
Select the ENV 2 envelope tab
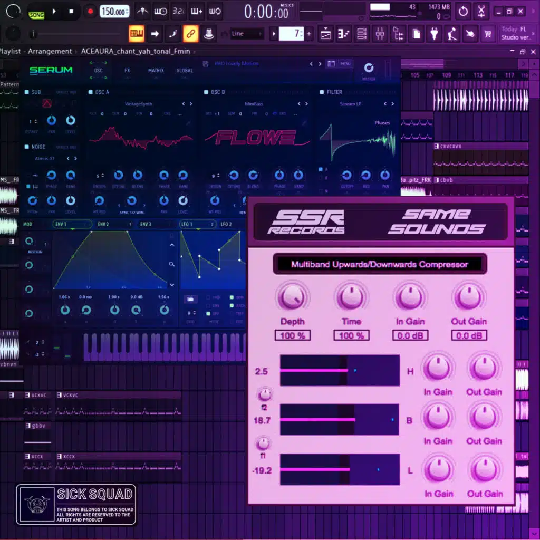103,224
